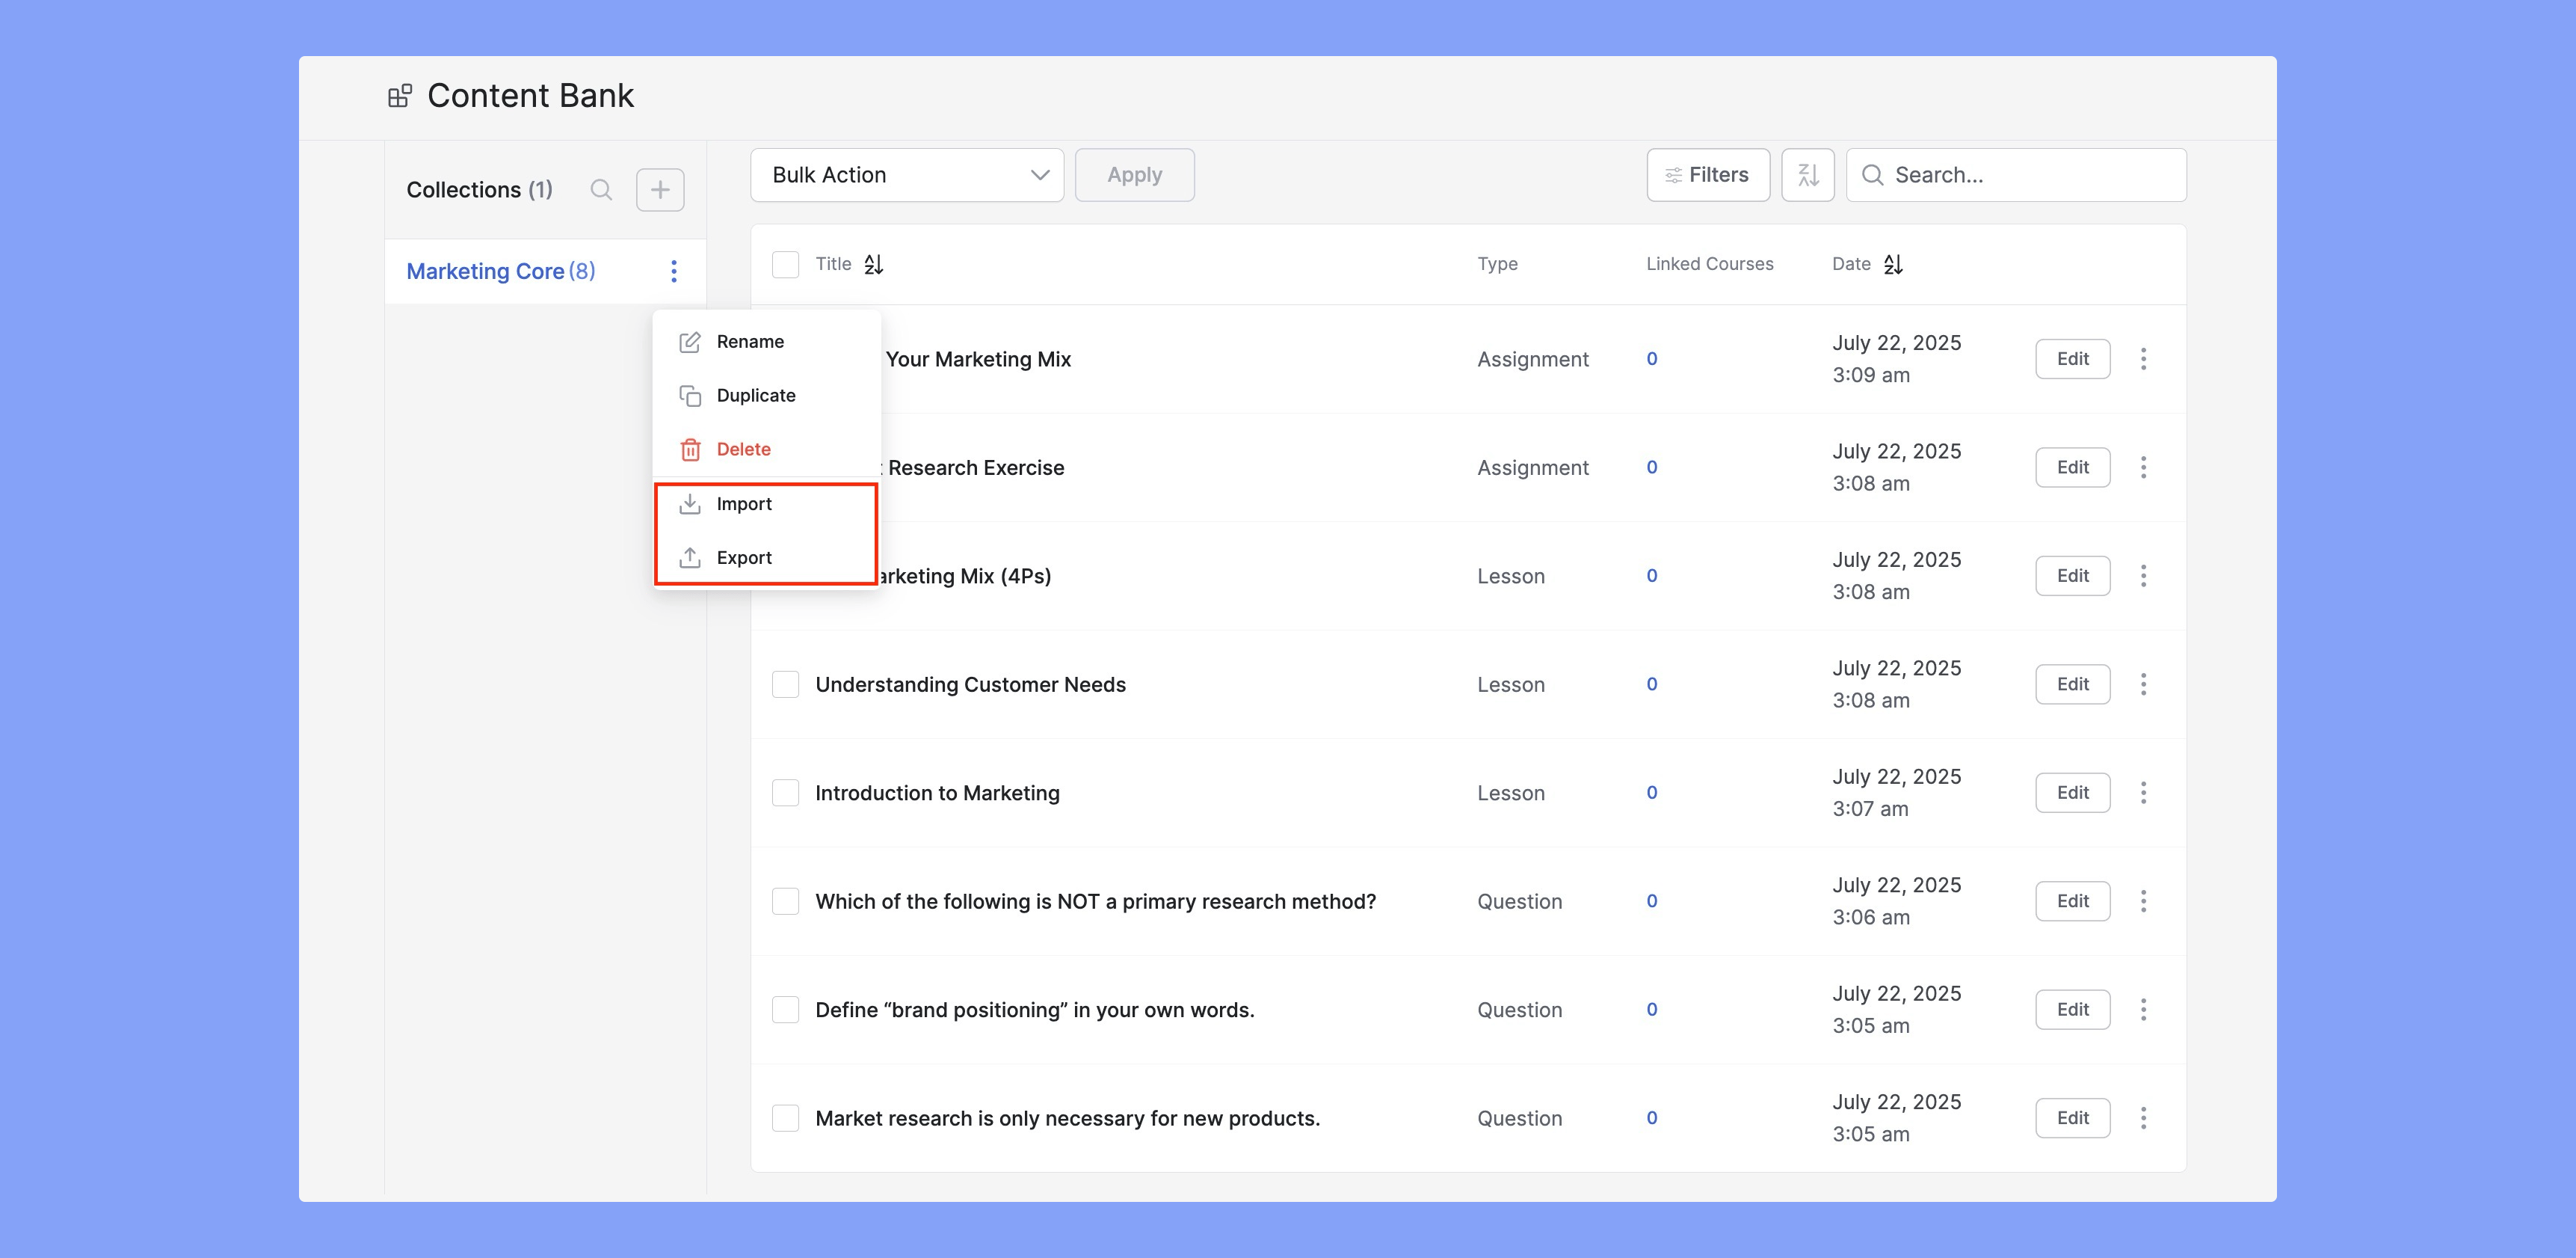Select the Marketing Core collection
Image resolution: width=2576 pixels, height=1258 pixels.
pyautogui.click(x=501, y=271)
